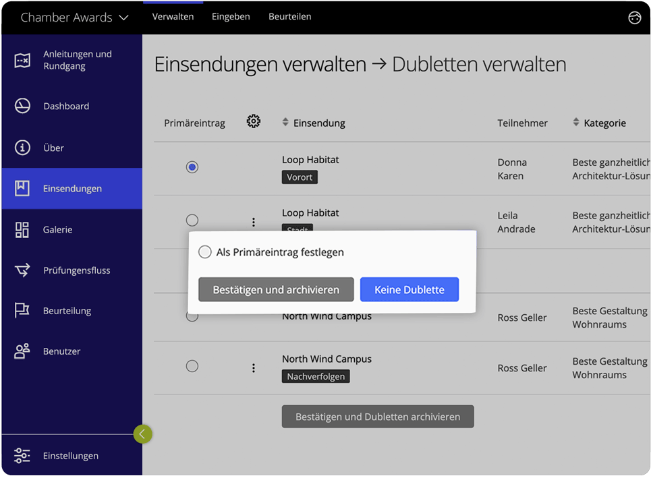Viewport: 651px width, 478px height.
Task: Click the Keine Dublette button
Action: pos(409,290)
